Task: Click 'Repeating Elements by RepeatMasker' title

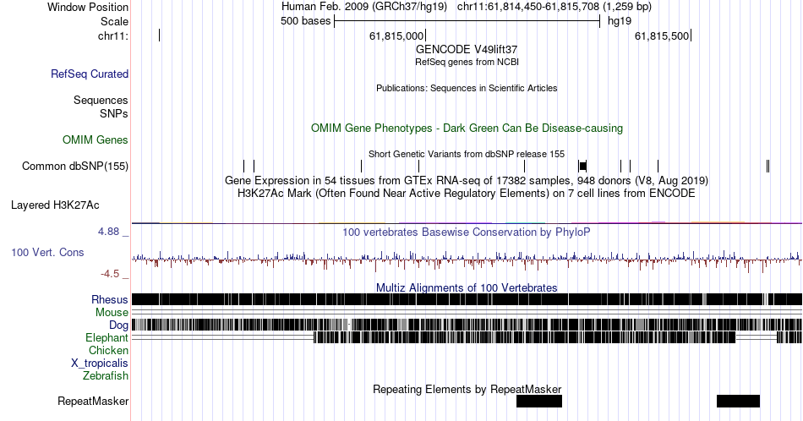Action: coord(467,389)
